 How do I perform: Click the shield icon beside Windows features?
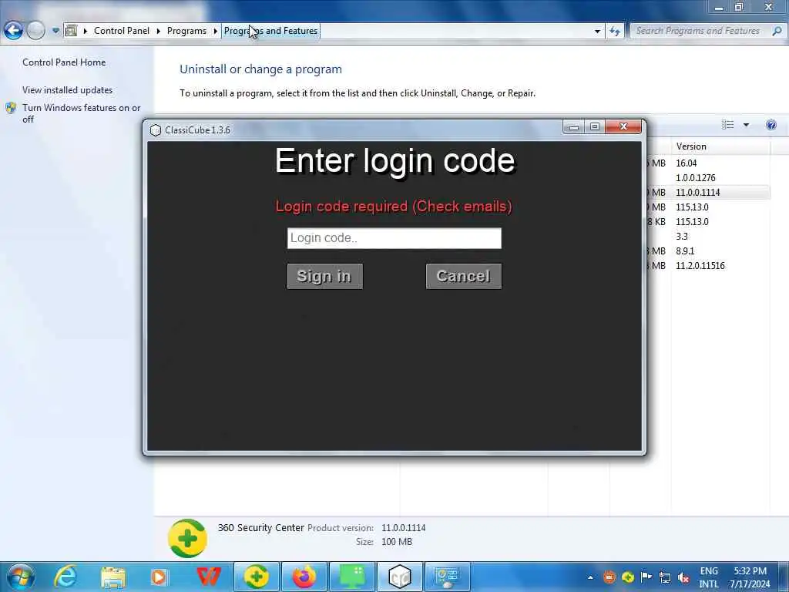point(11,108)
